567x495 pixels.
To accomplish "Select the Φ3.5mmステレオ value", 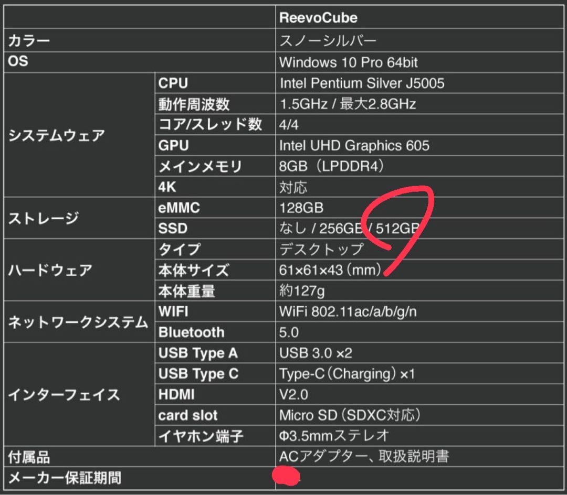I will [x=334, y=436].
